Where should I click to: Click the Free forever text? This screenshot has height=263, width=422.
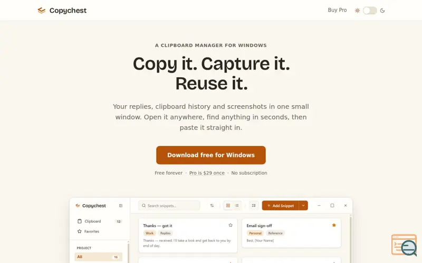pos(168,173)
